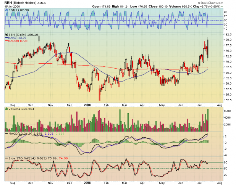Click Apr on the bottom stochastic date axis
The height and width of the screenshot is (185, 236).
[142, 183]
